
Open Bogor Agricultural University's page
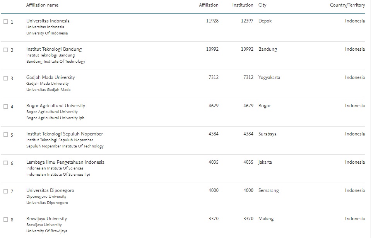[56, 106]
